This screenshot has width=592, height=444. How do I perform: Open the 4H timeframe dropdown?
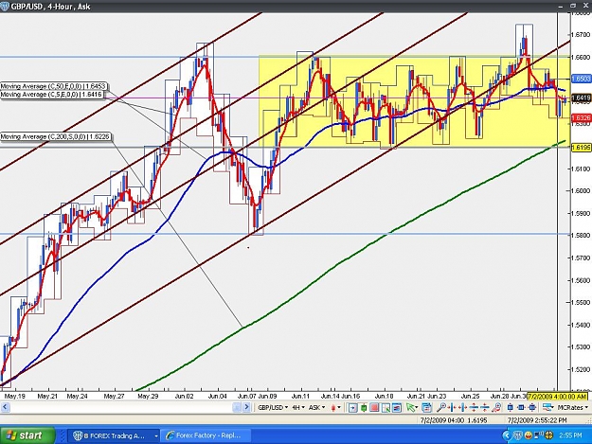[x=298, y=407]
